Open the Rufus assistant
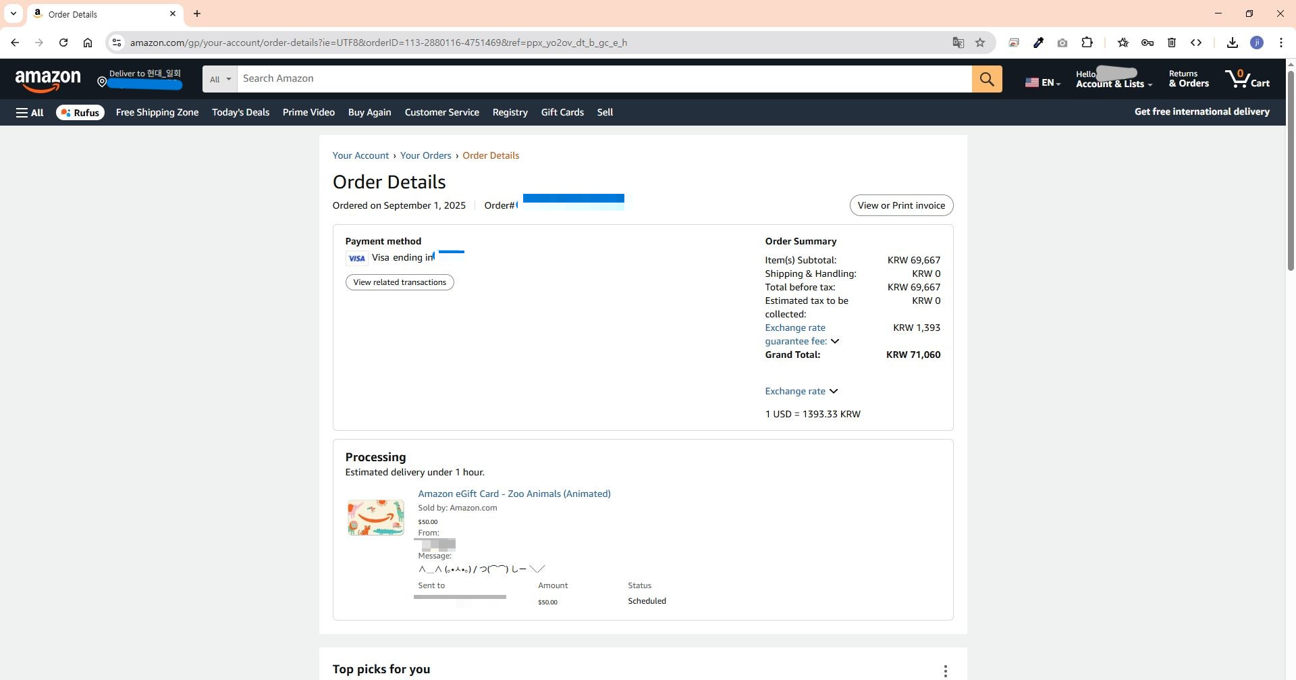1296x680 pixels. pos(80,113)
